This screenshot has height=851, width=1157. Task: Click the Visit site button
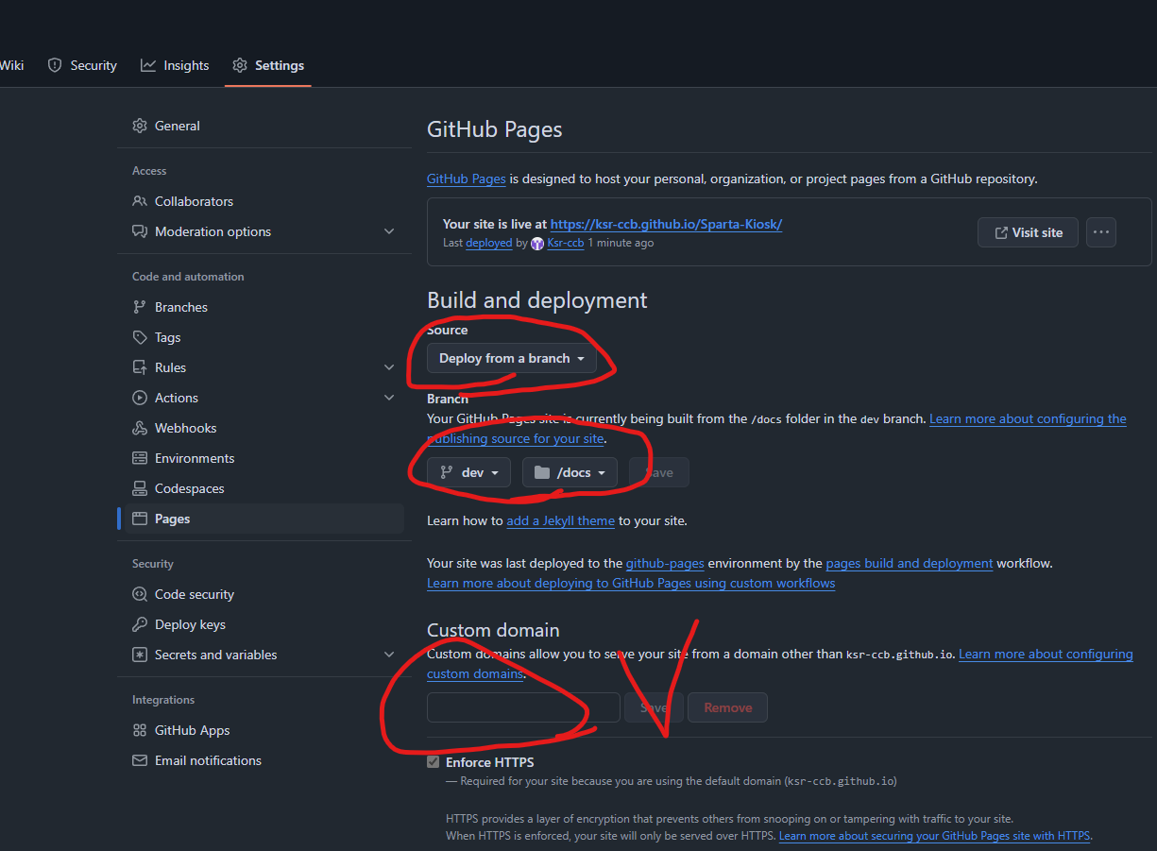pos(1028,232)
